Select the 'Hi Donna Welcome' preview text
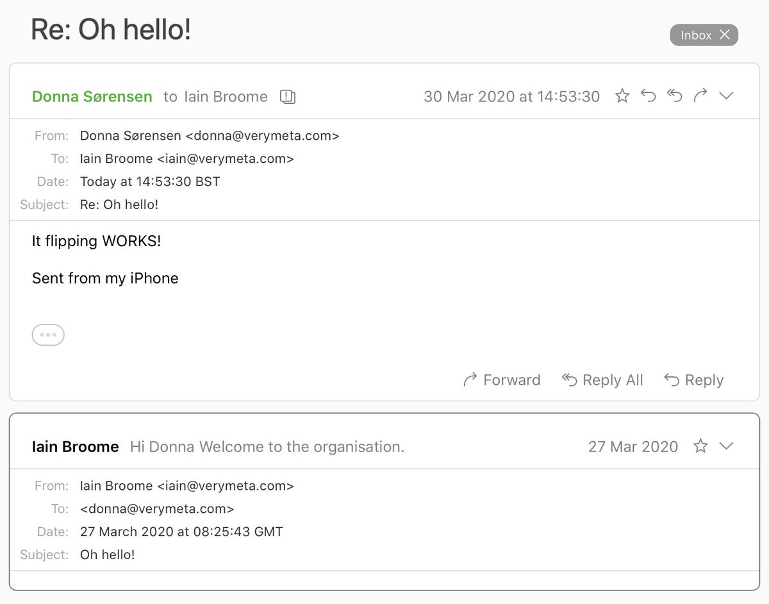 (267, 447)
